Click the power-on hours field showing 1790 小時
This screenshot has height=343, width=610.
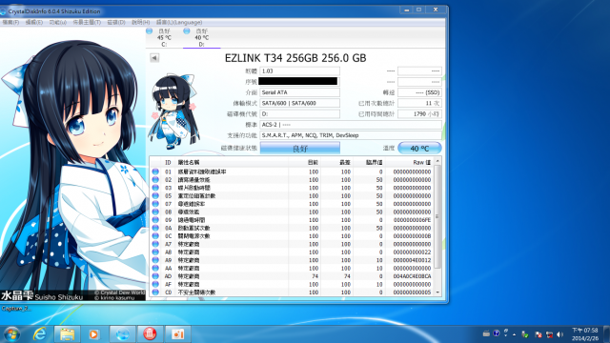coord(419,114)
